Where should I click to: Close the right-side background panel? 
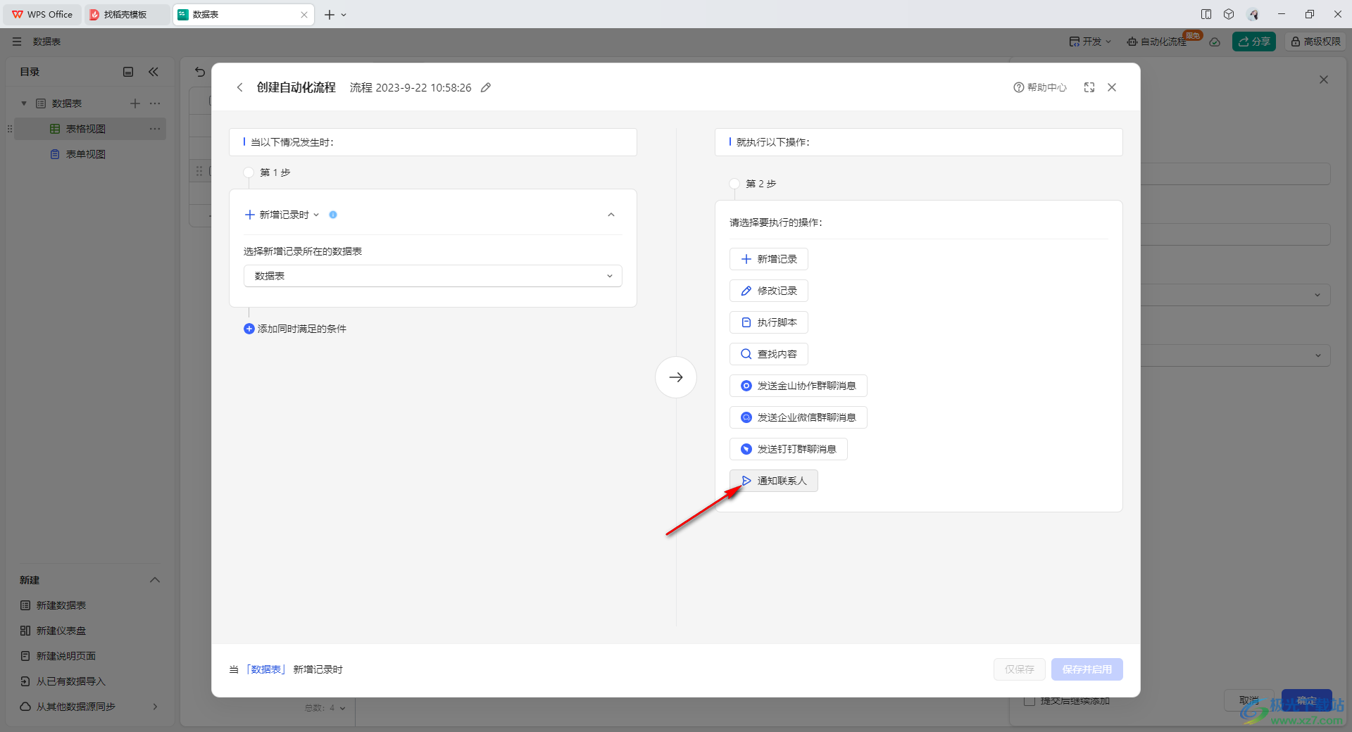pyautogui.click(x=1324, y=80)
